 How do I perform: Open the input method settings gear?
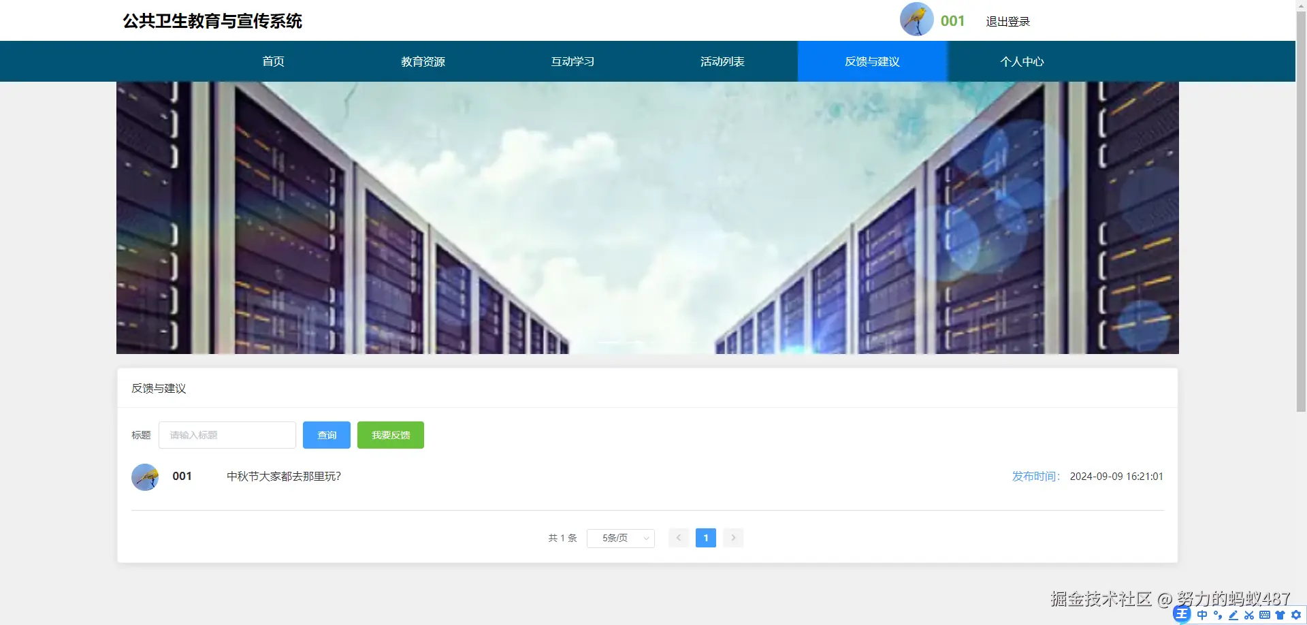coord(1295,615)
